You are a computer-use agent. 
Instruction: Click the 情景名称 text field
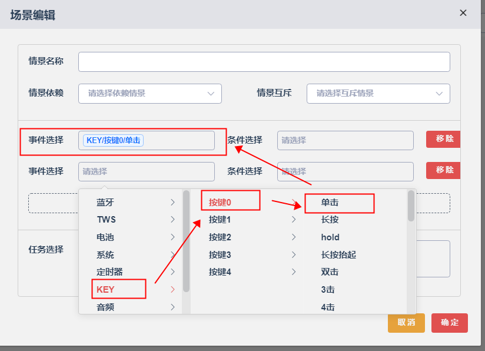click(x=264, y=62)
